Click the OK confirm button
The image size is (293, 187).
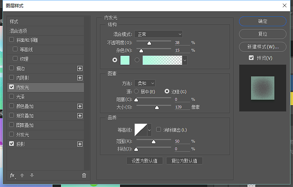263,21
